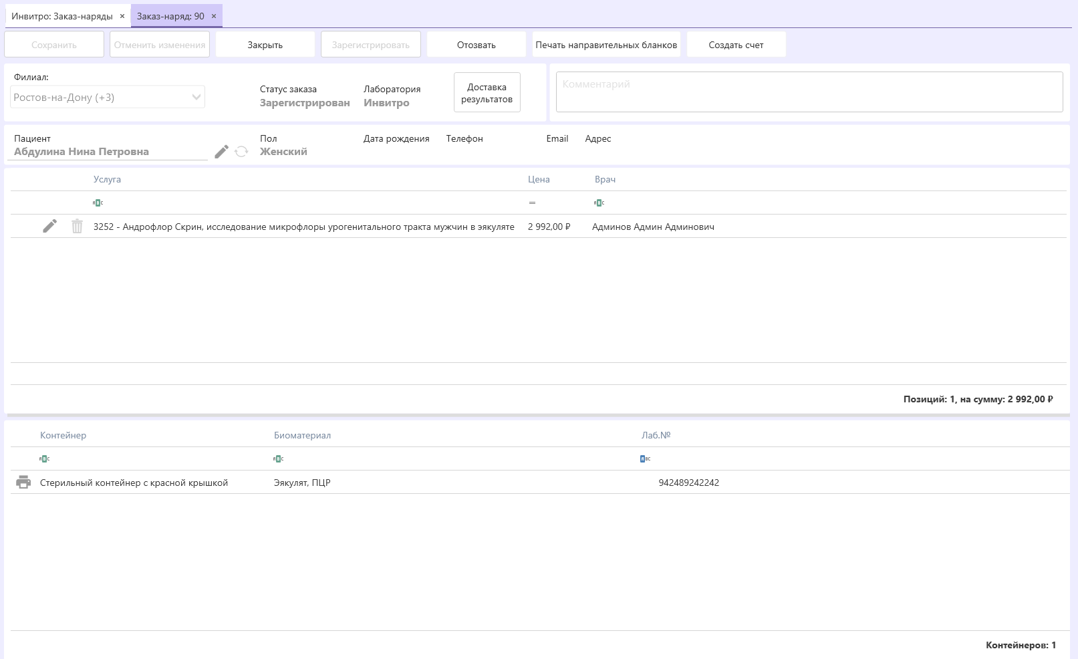Delete service 3252 row via trash icon
This screenshot has width=1078, height=659.
(x=78, y=227)
